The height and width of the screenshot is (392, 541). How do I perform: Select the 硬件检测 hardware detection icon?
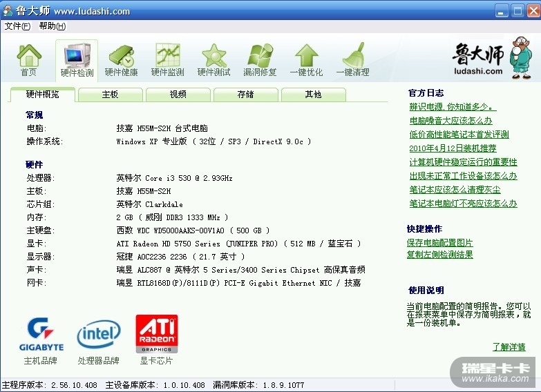pyautogui.click(x=77, y=60)
